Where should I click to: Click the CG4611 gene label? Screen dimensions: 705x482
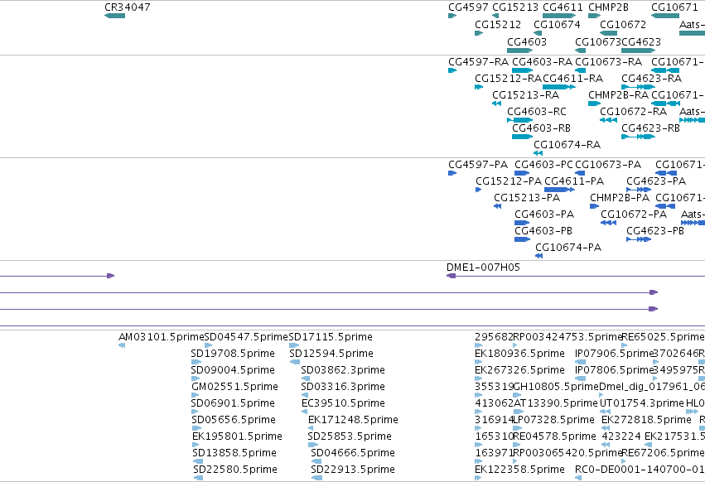click(563, 7)
